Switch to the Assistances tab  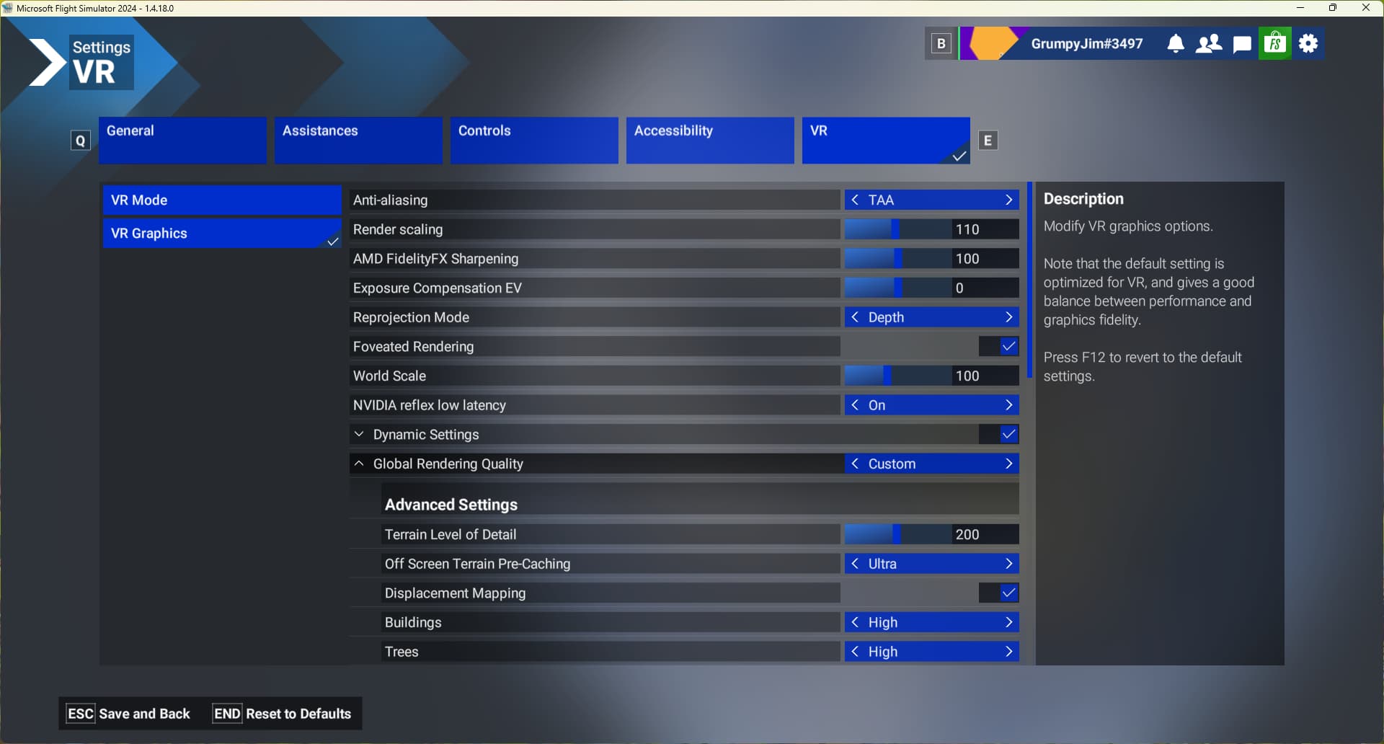(358, 141)
